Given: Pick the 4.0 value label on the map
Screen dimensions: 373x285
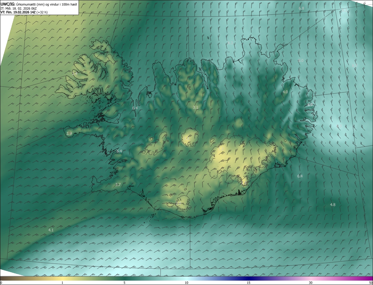Looking at the screenshot, I should [285, 92].
